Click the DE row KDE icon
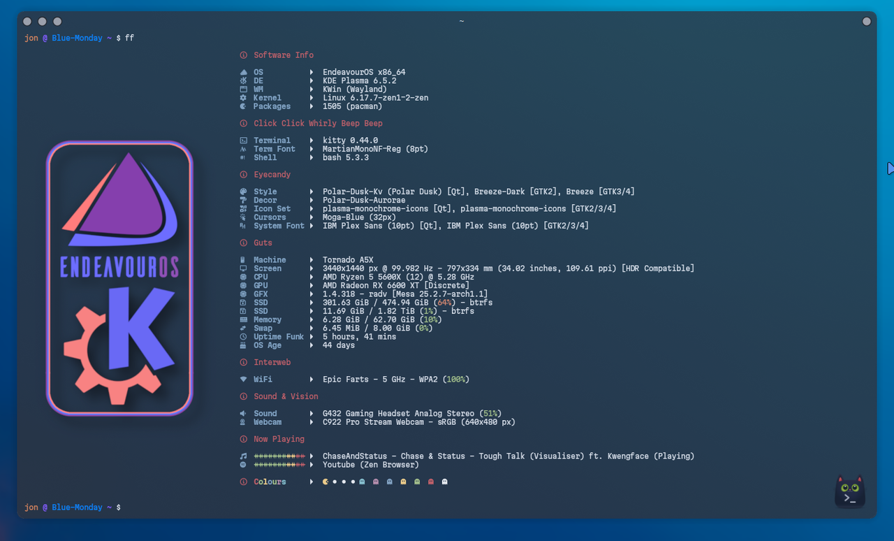894x541 pixels. click(x=244, y=81)
